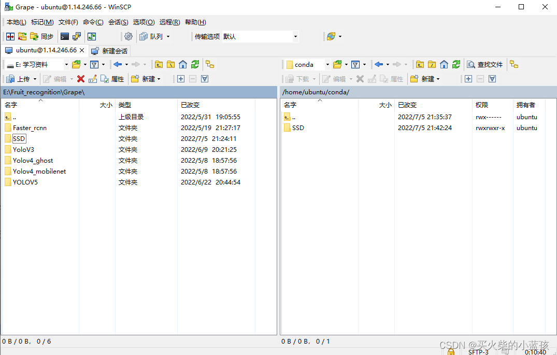Expand the local back history dropdown arrow
Screen dimensions: 557x355
point(126,64)
